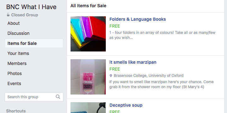Click the magnifier icon in group search
Image resolution: width=227 pixels, height=113 pixels.
[x=58, y=97]
